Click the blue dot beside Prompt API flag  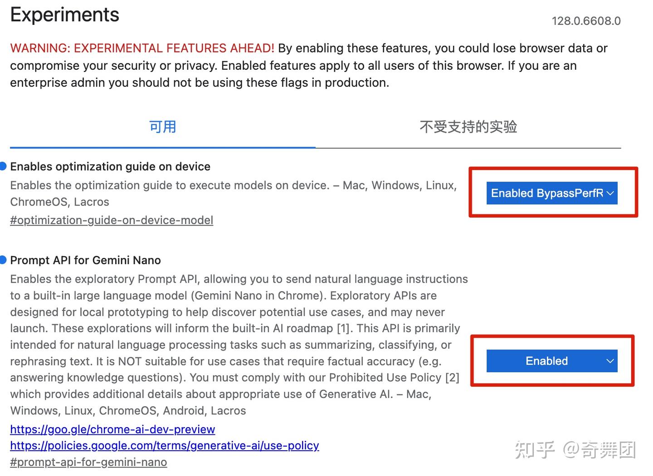point(3,260)
